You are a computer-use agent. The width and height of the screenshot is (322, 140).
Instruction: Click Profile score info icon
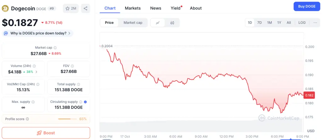(27, 119)
